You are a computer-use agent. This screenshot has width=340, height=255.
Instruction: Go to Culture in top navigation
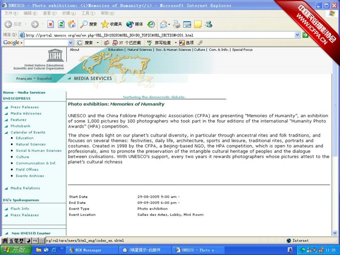[199, 50]
